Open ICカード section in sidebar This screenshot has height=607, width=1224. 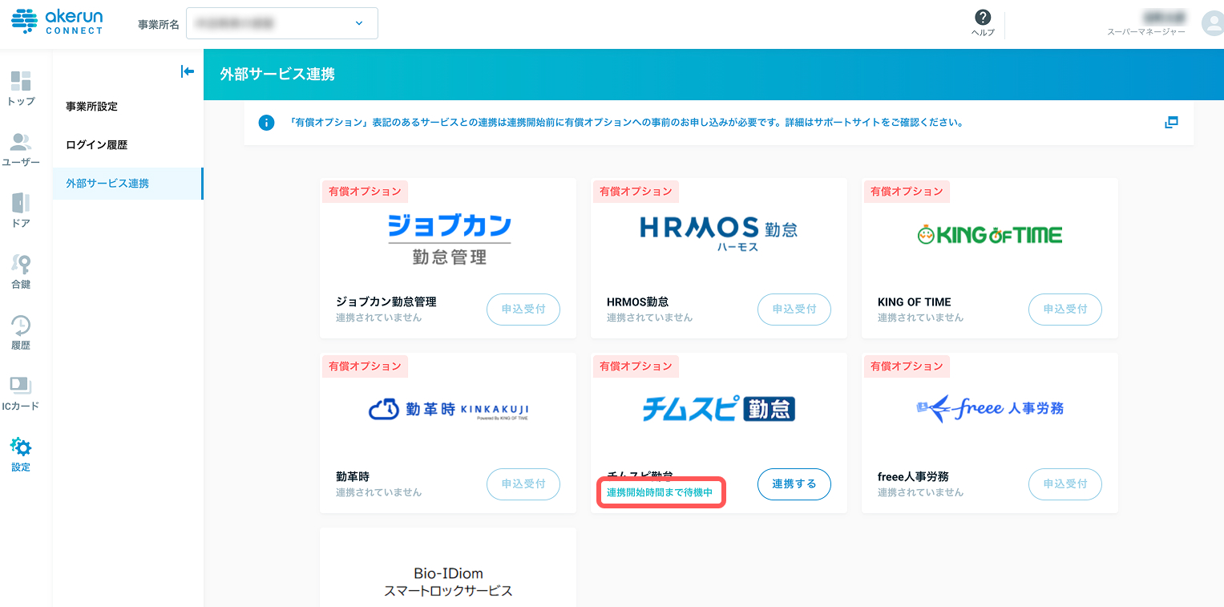(x=21, y=393)
